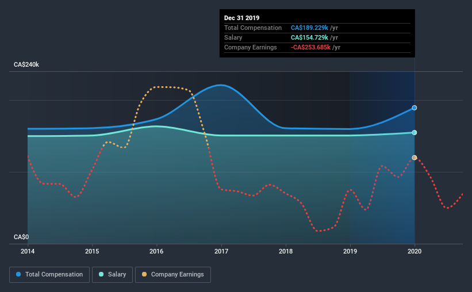Click the teal Salary point at 2020

coord(415,132)
